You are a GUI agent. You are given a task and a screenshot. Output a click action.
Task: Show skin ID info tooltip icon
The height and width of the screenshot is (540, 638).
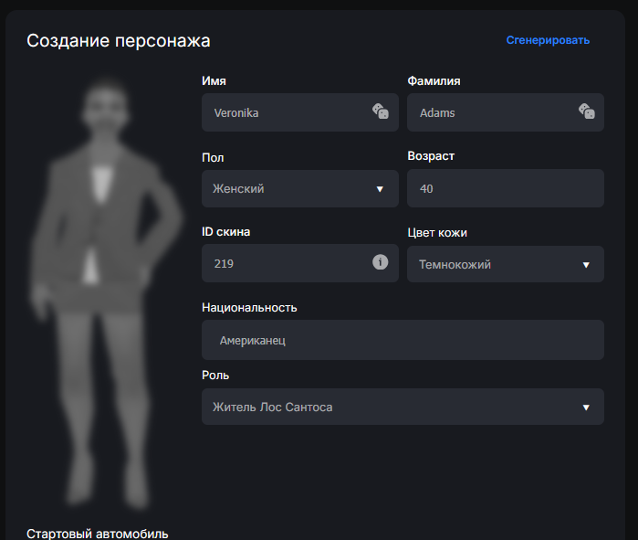(x=380, y=262)
